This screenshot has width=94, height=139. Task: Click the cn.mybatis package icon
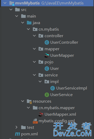pyautogui.click(x=35, y=29)
